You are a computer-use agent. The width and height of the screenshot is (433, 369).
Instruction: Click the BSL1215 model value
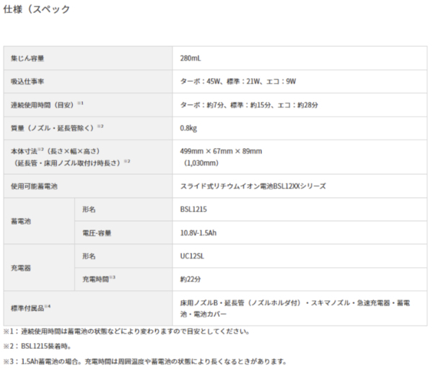(193, 209)
